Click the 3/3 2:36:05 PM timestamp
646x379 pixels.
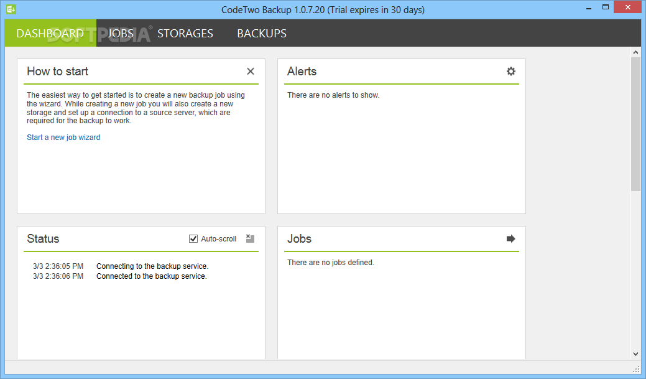click(58, 266)
